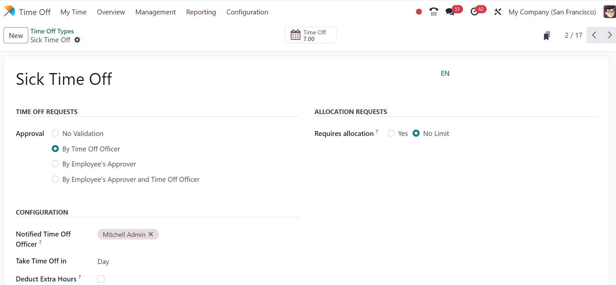Set Requires allocation to Yes
The height and width of the screenshot is (285, 616).
[x=391, y=133]
